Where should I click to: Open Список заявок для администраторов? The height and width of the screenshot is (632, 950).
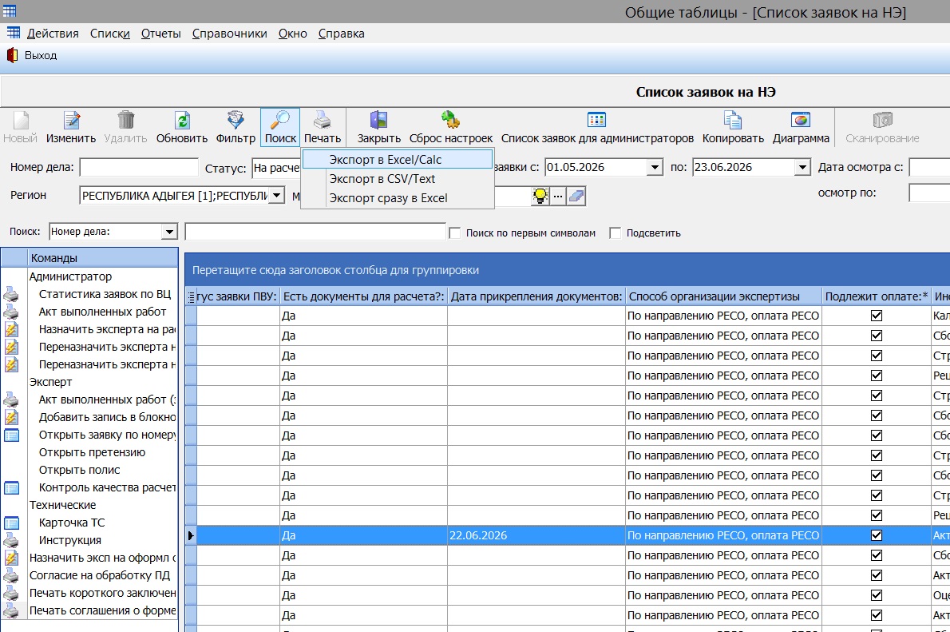597,127
